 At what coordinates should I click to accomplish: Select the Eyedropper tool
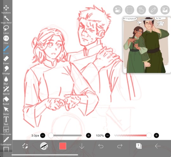point(6,141)
